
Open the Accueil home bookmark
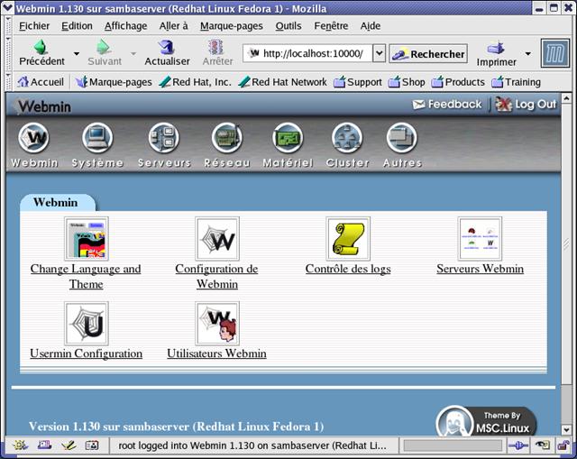click(x=41, y=82)
